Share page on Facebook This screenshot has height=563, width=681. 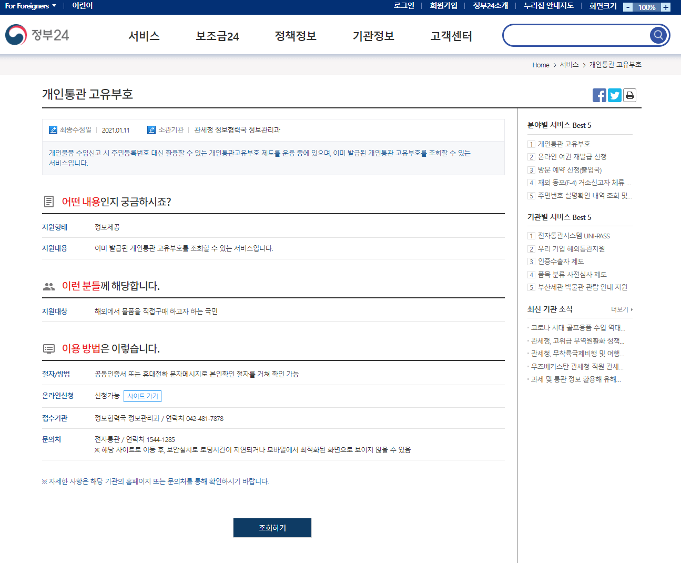599,95
